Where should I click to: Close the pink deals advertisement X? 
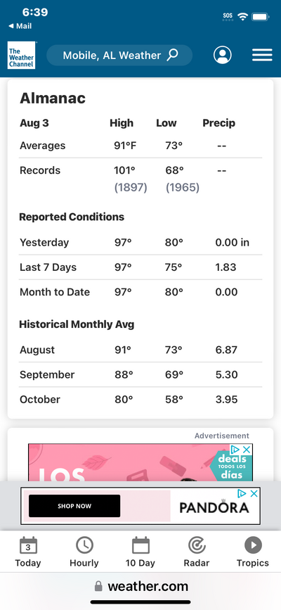pos(247,450)
